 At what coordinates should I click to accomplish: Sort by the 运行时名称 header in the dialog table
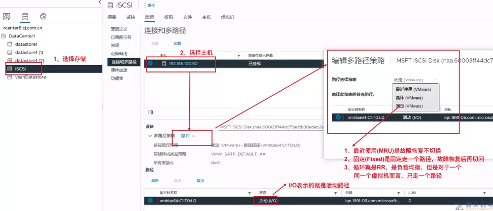click(x=356, y=110)
